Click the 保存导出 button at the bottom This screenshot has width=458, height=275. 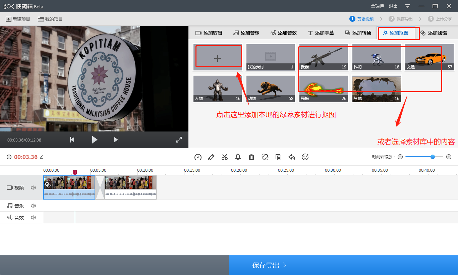(343, 265)
